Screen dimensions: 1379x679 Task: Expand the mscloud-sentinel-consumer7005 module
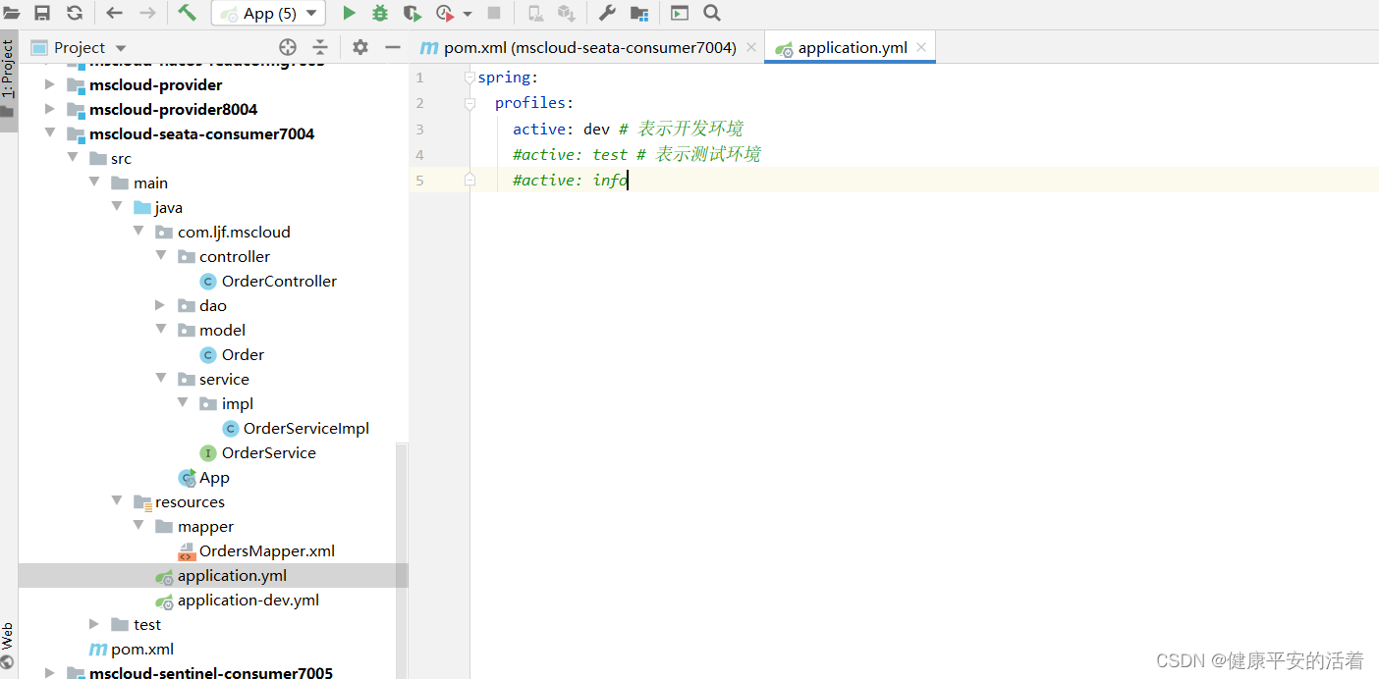pos(50,673)
